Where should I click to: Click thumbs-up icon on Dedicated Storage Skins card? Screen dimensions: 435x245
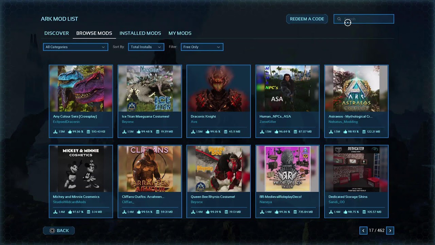tap(346, 212)
